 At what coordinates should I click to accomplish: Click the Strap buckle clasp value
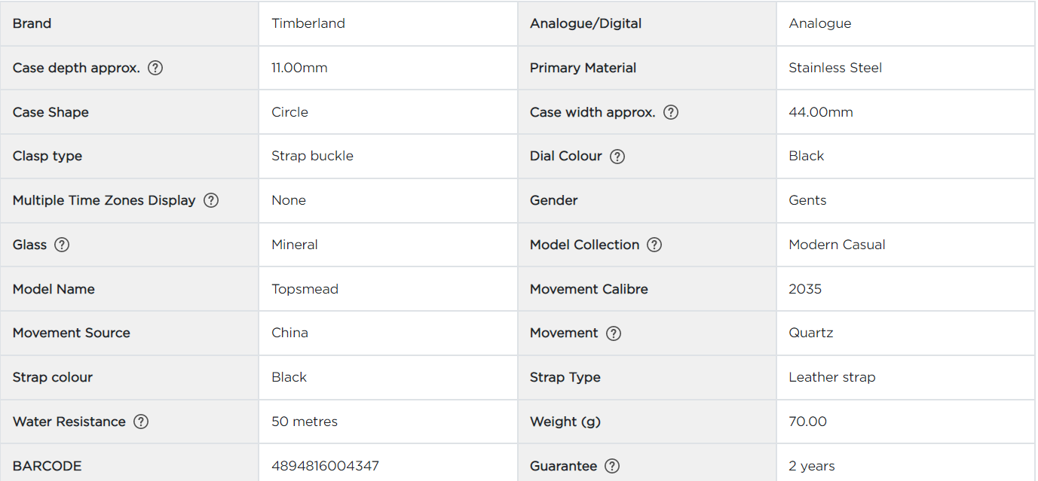point(312,156)
